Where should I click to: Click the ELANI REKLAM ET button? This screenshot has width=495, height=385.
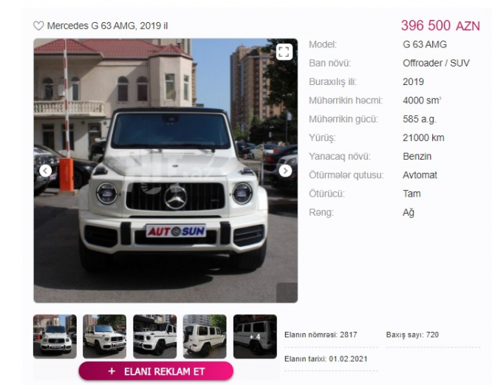point(156,371)
